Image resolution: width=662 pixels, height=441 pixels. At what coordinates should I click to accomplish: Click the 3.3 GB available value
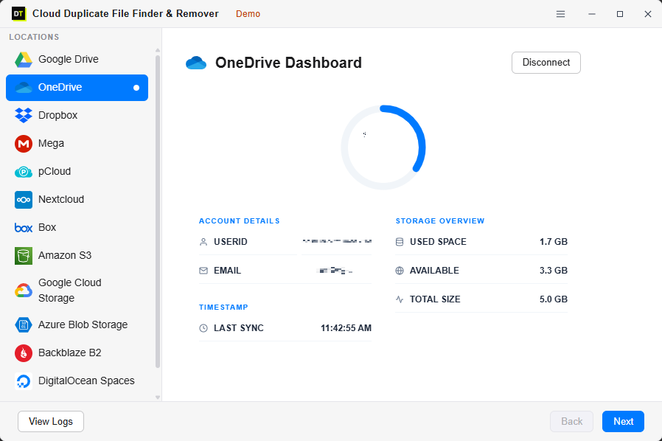click(553, 271)
